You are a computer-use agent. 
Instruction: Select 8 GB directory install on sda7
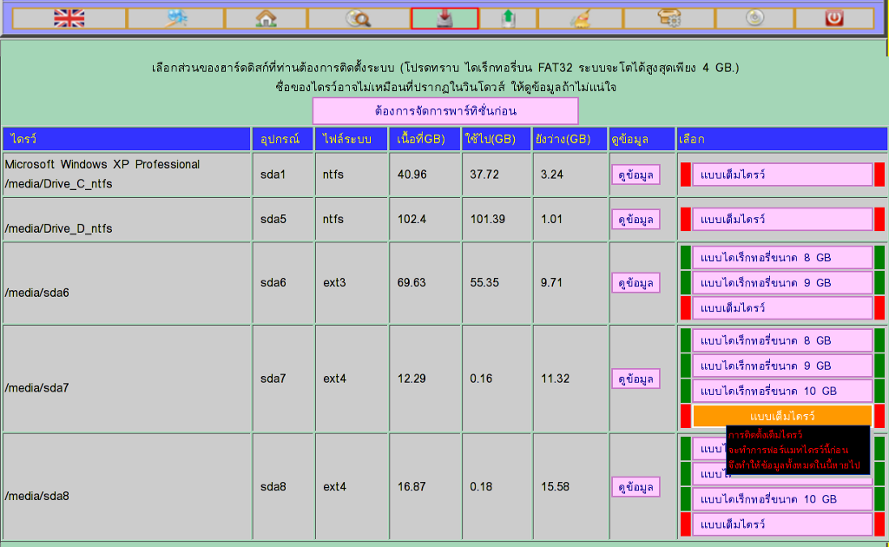tap(782, 340)
